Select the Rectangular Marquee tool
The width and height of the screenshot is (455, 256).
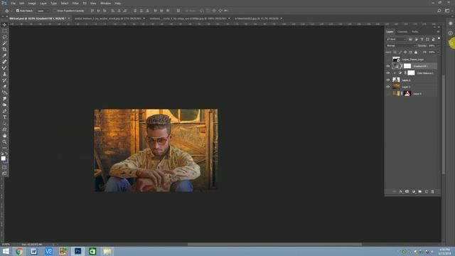point(4,31)
